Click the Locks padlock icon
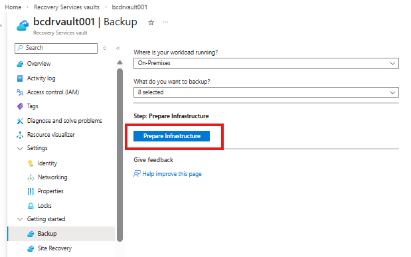The width and height of the screenshot is (411, 257). tap(31, 206)
